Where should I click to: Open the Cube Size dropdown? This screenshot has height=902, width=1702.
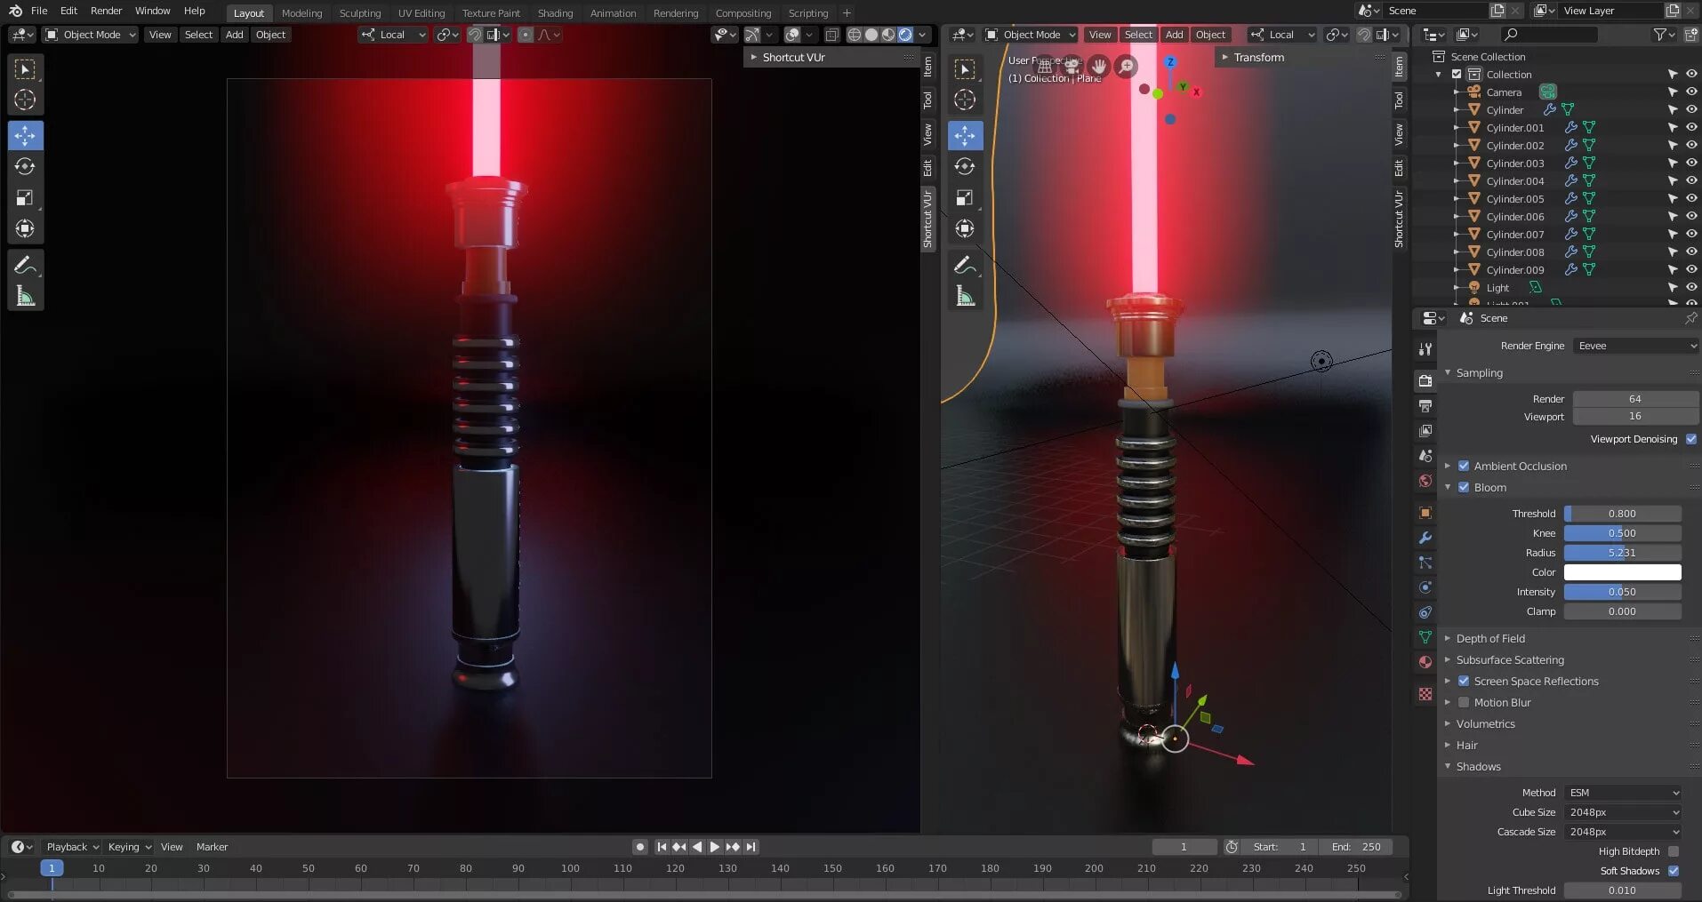(x=1623, y=812)
